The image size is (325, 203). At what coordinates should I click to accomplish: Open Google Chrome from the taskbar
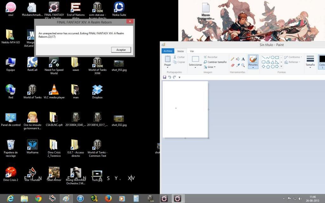pyautogui.click(x=38, y=199)
